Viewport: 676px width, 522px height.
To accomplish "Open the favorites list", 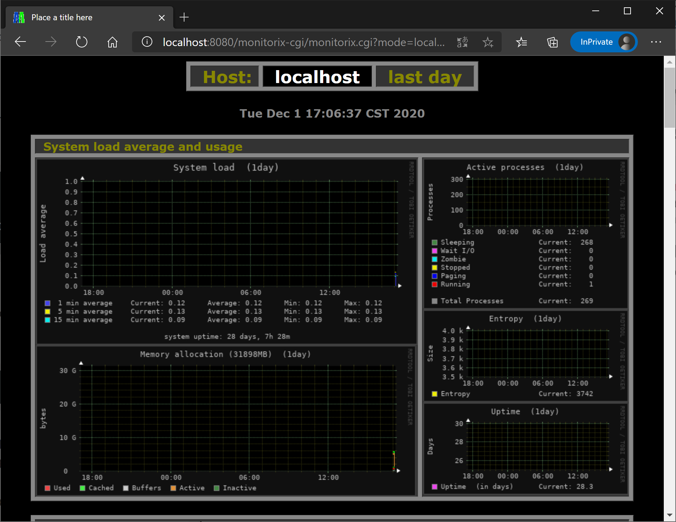I will [521, 42].
